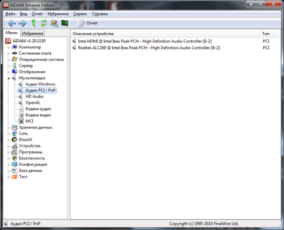Click the Кодеки видео icon
Viewport: 284px width, 230px height.
click(21, 115)
